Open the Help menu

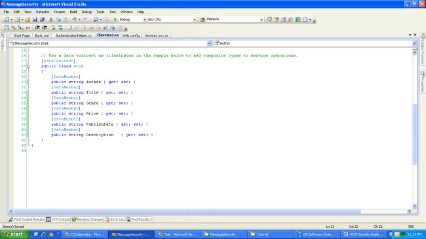pyautogui.click(x=140, y=12)
